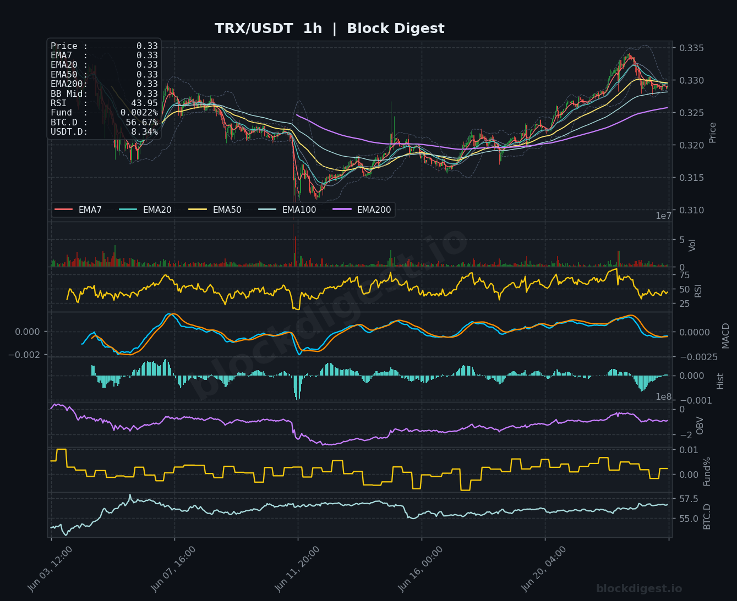Click the RSI 43.95 value in info box

click(x=144, y=103)
